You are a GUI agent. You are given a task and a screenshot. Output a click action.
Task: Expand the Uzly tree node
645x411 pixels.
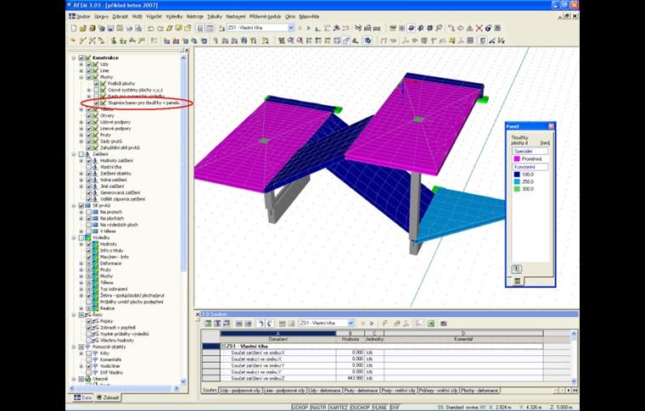click(x=81, y=64)
